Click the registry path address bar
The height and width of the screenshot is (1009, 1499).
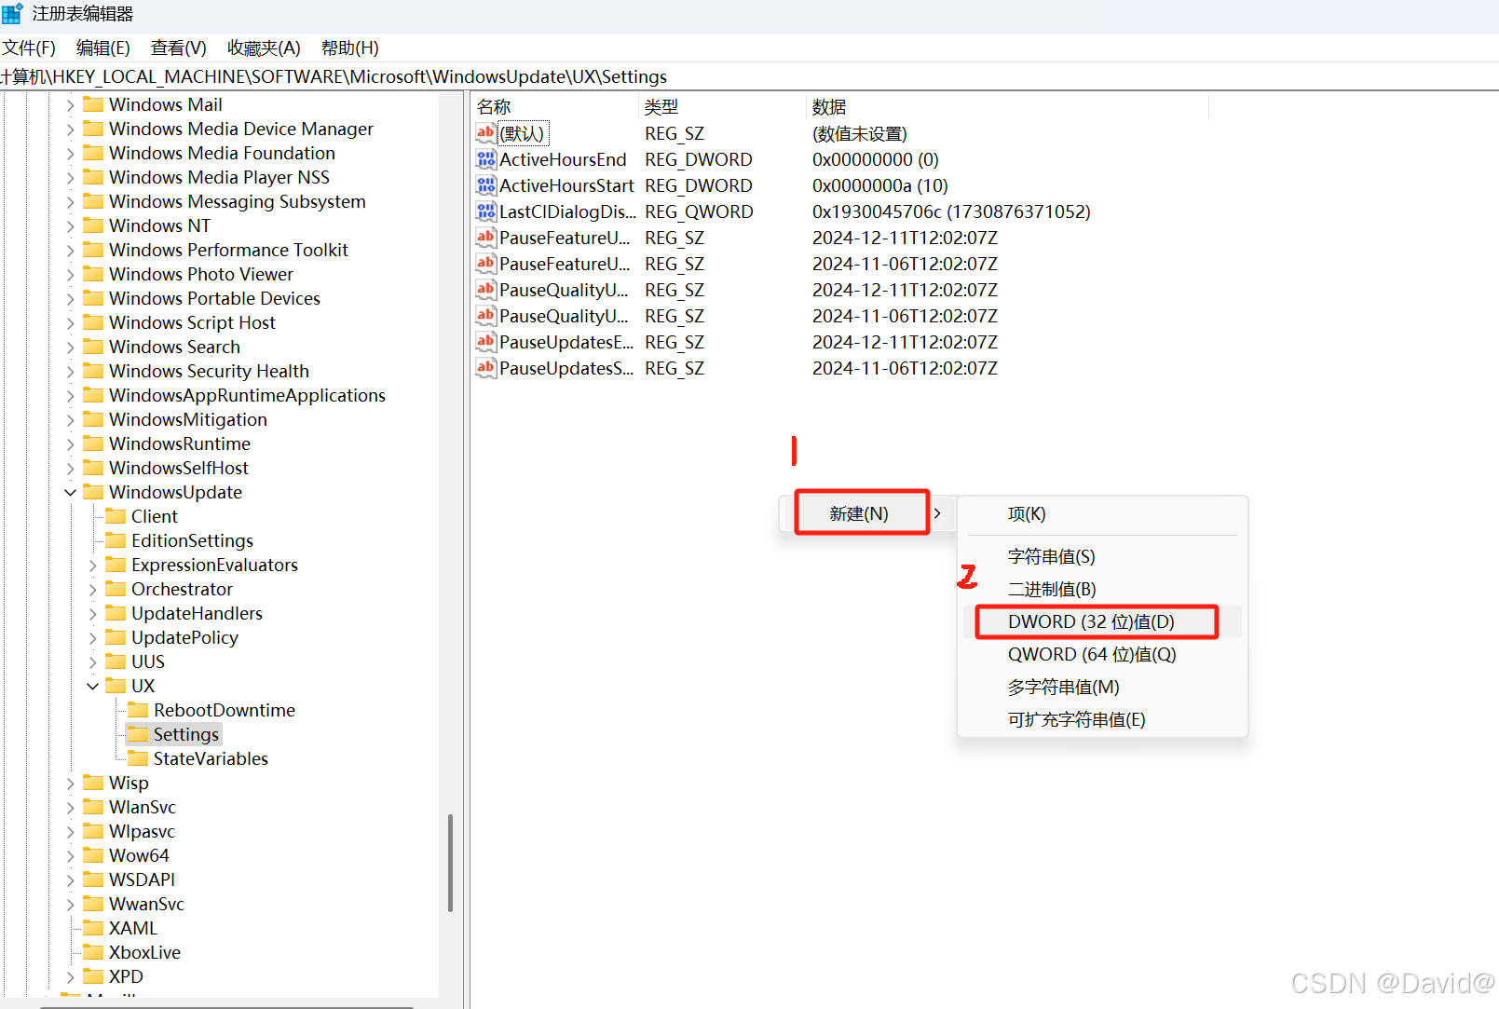pyautogui.click(x=749, y=76)
